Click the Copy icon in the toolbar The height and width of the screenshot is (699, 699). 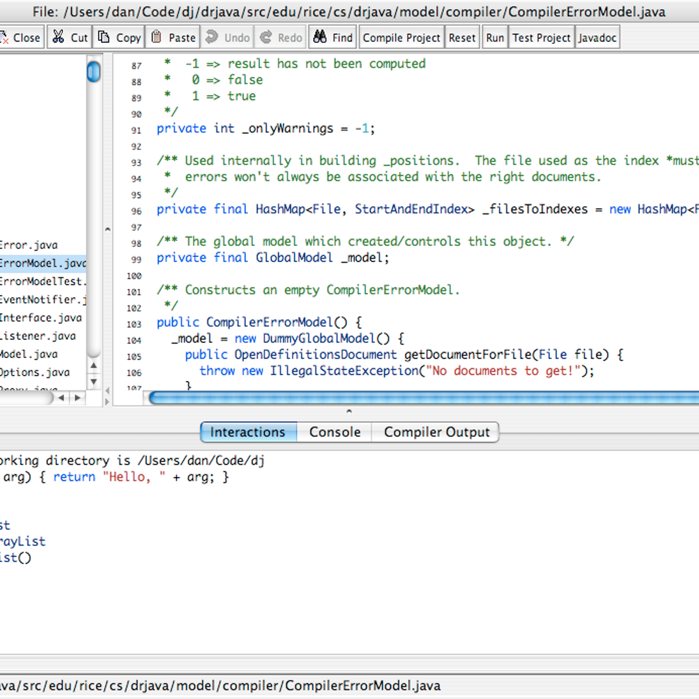pyautogui.click(x=104, y=36)
